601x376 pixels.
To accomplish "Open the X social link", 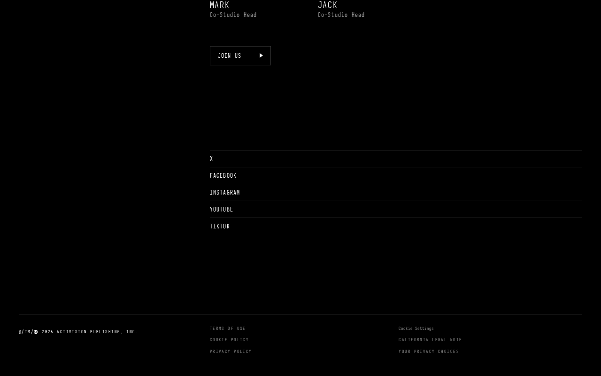I will [211, 159].
